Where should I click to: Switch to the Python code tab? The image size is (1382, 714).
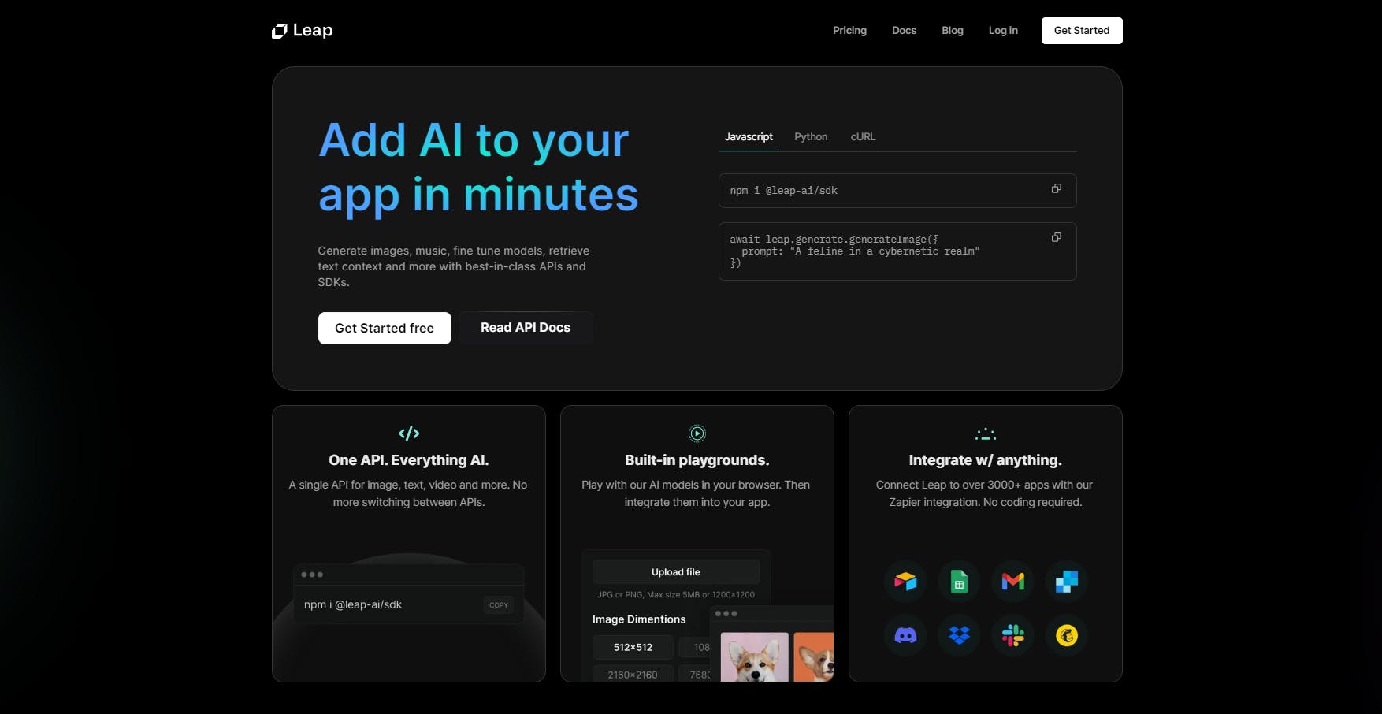(x=811, y=137)
